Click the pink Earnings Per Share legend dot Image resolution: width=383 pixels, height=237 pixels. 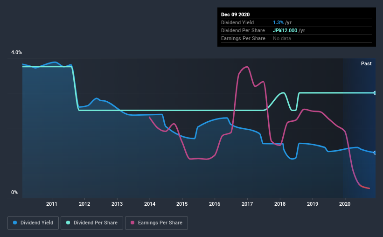(132, 223)
